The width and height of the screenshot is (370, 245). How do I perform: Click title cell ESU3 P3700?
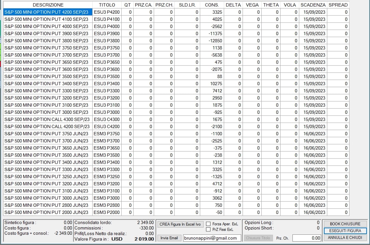(x=107, y=55)
